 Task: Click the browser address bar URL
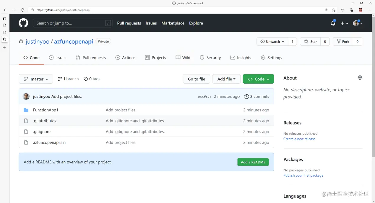[x=63, y=10]
